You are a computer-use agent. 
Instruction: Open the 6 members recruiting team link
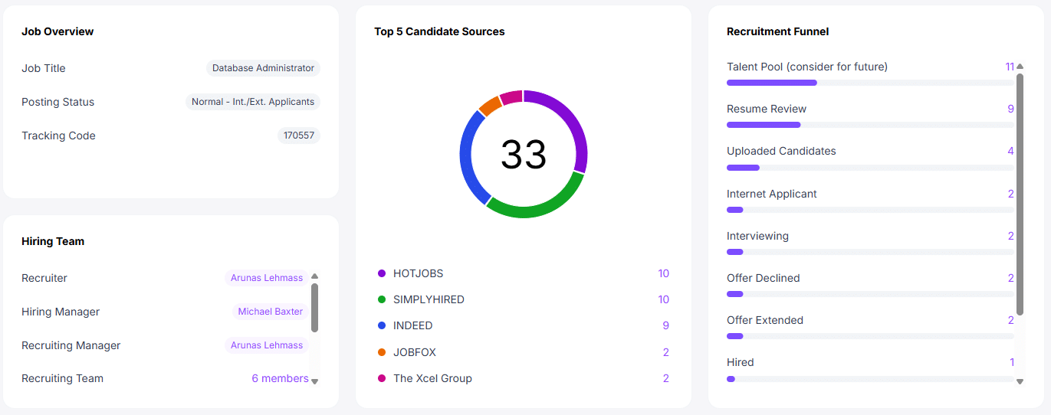(x=280, y=378)
